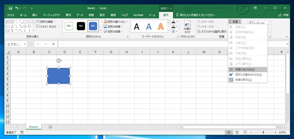
Task: Choose the right block arrow shape
Action: pyautogui.click(x=25, y=26)
